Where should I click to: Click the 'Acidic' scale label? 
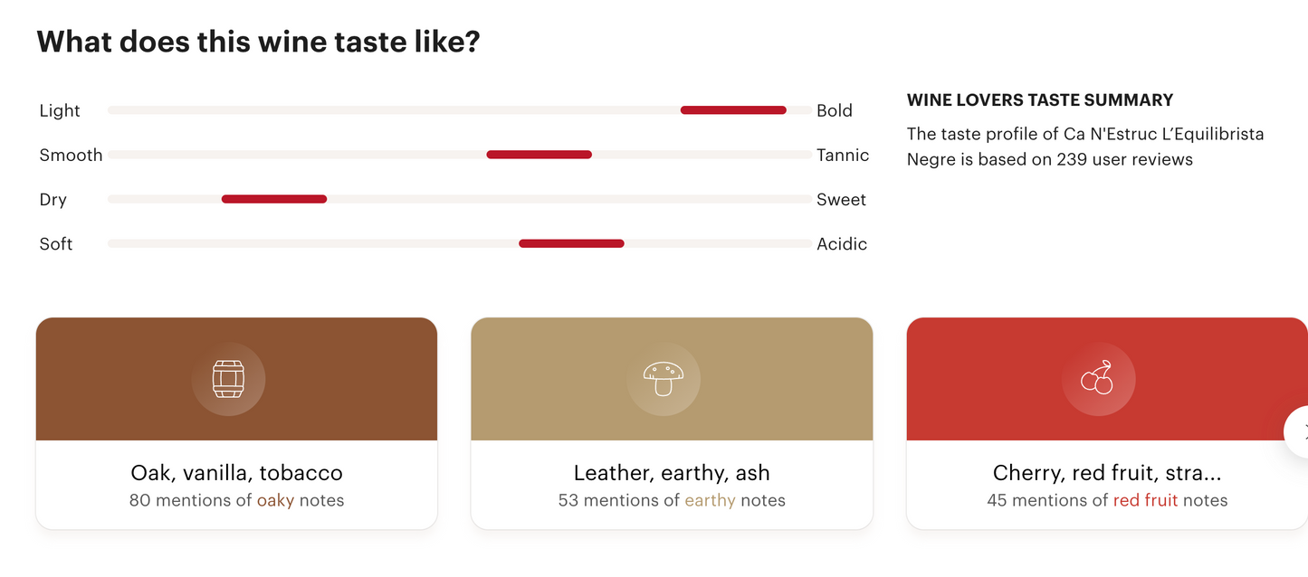tap(841, 243)
